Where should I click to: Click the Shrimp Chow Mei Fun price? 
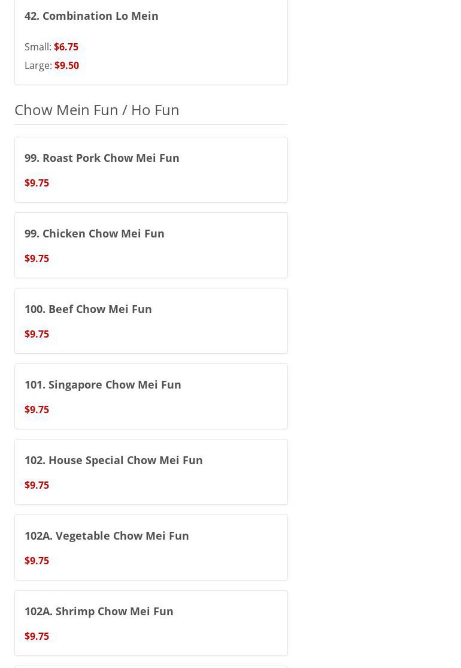[37, 636]
